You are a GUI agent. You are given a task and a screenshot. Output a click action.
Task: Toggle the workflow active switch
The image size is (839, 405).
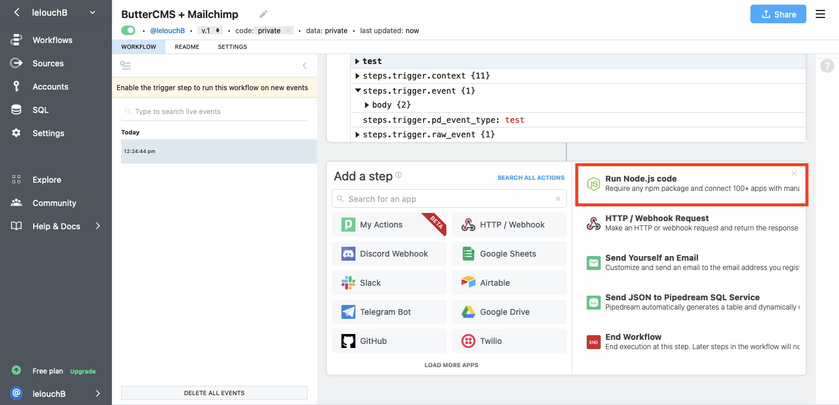click(128, 30)
